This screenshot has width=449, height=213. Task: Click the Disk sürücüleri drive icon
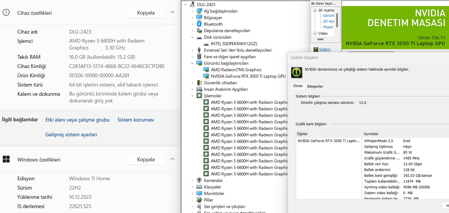click(x=199, y=37)
